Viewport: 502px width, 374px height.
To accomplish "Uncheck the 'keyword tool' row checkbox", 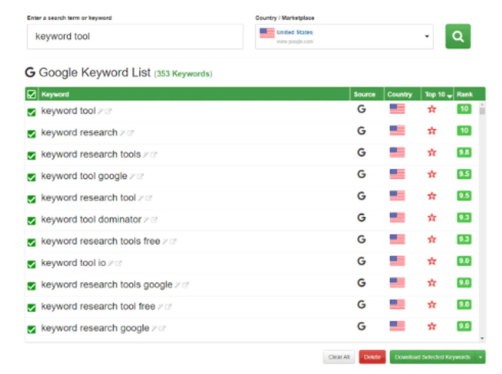I will (31, 112).
